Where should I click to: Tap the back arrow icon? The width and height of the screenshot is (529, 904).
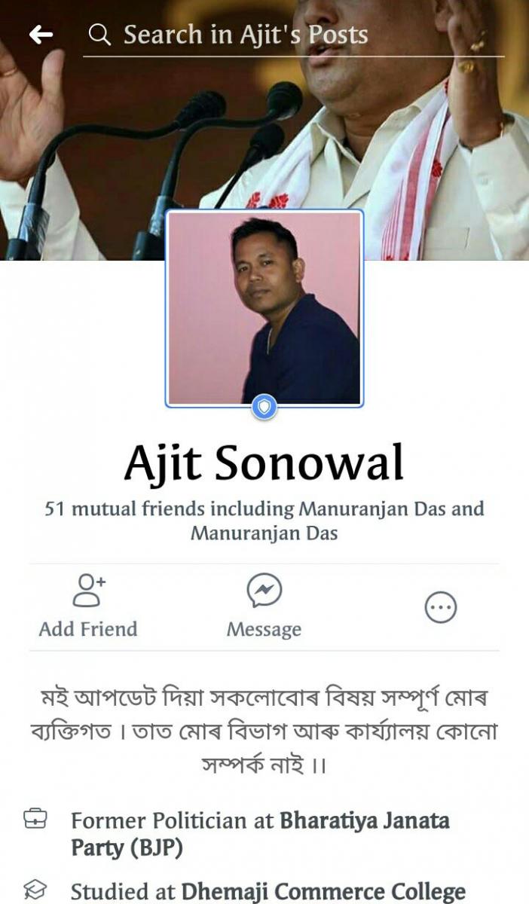[x=41, y=34]
